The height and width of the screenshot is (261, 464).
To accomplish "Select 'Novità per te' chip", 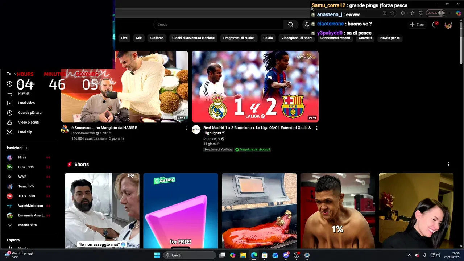I will (390, 38).
